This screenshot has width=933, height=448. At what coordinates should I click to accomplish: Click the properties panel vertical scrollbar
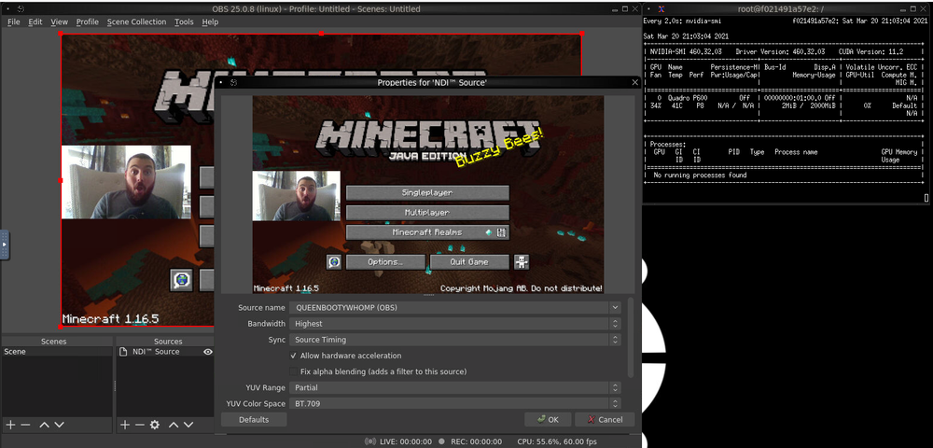[630, 338]
